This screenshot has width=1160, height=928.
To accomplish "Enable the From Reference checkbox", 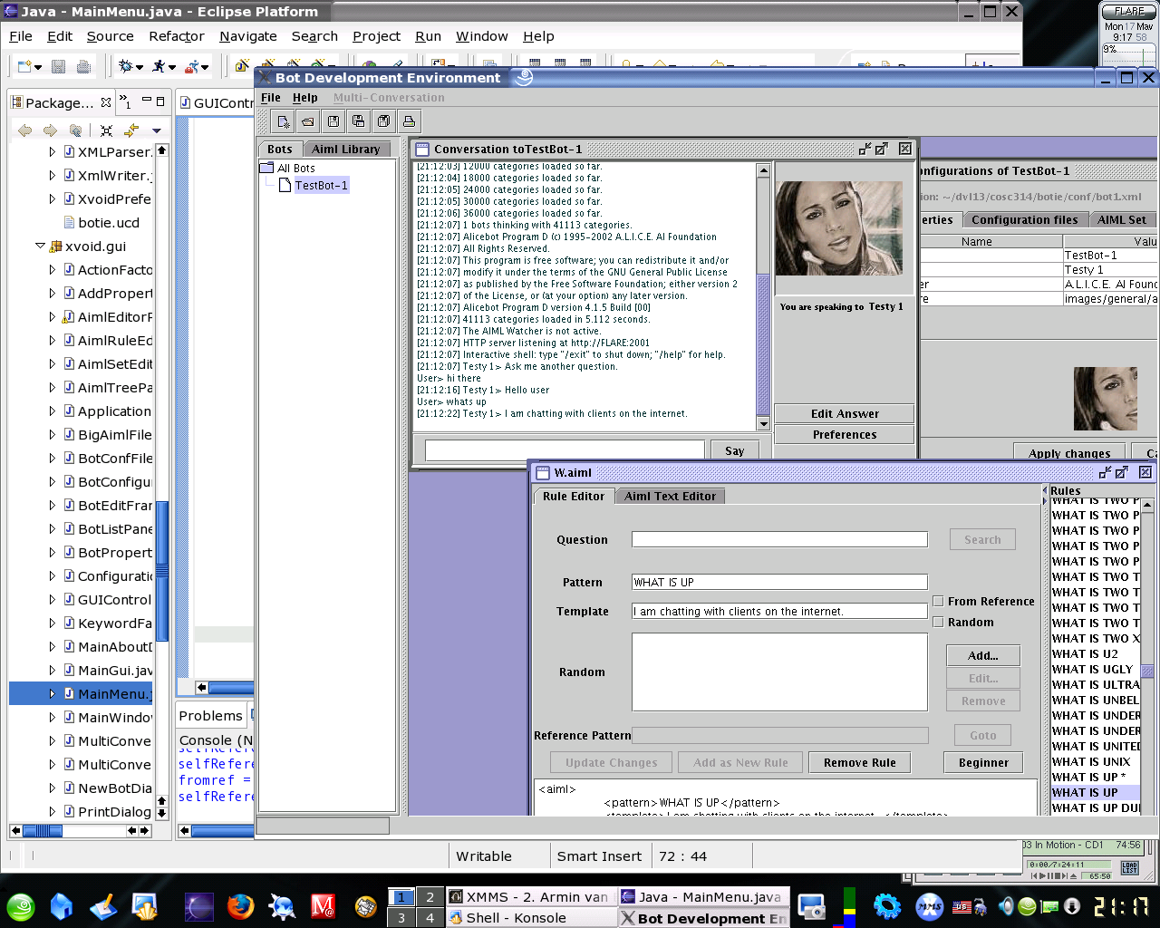I will 939,601.
